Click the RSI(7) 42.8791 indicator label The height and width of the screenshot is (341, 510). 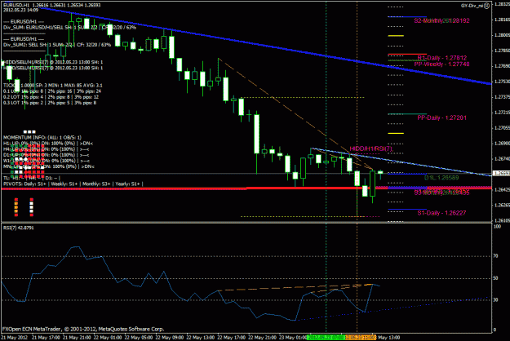(18, 228)
